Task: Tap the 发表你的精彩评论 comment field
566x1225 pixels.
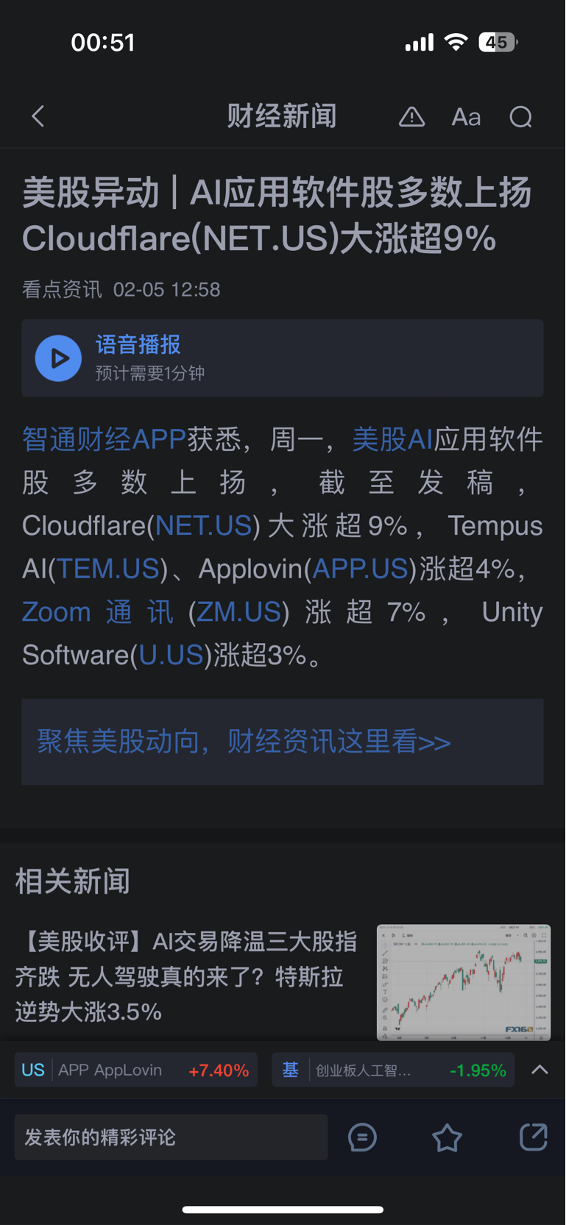Action: tap(171, 1137)
